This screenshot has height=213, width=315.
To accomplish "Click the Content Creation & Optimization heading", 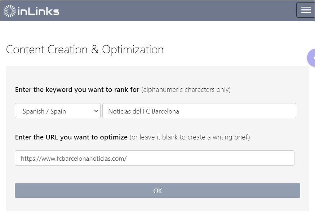I will click(85, 50).
